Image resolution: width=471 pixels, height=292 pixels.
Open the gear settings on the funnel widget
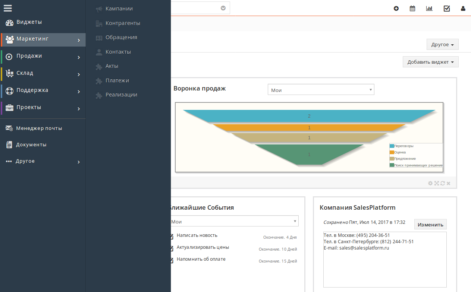pyautogui.click(x=430, y=183)
